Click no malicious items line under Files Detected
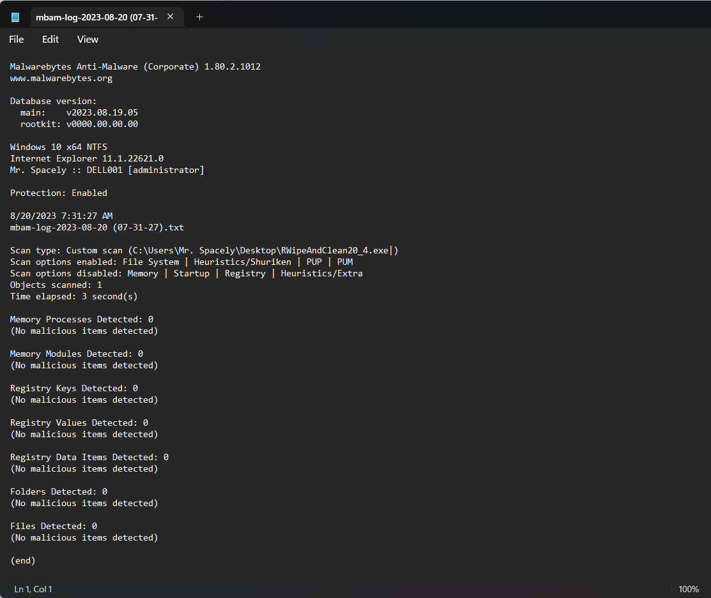The height and width of the screenshot is (598, 711). coord(84,538)
